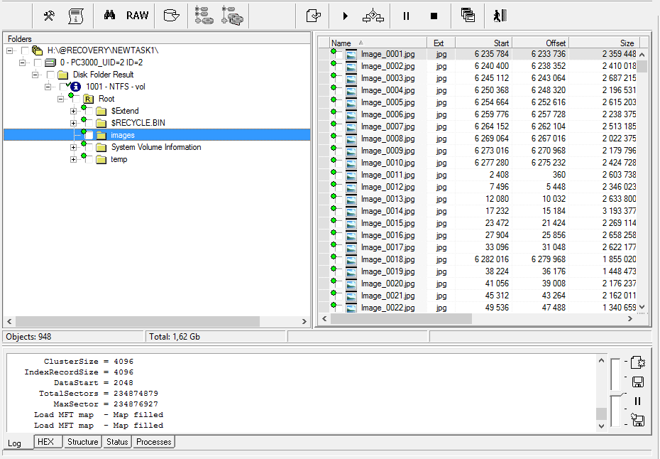Expand the System Volume Information folder

coord(74,147)
